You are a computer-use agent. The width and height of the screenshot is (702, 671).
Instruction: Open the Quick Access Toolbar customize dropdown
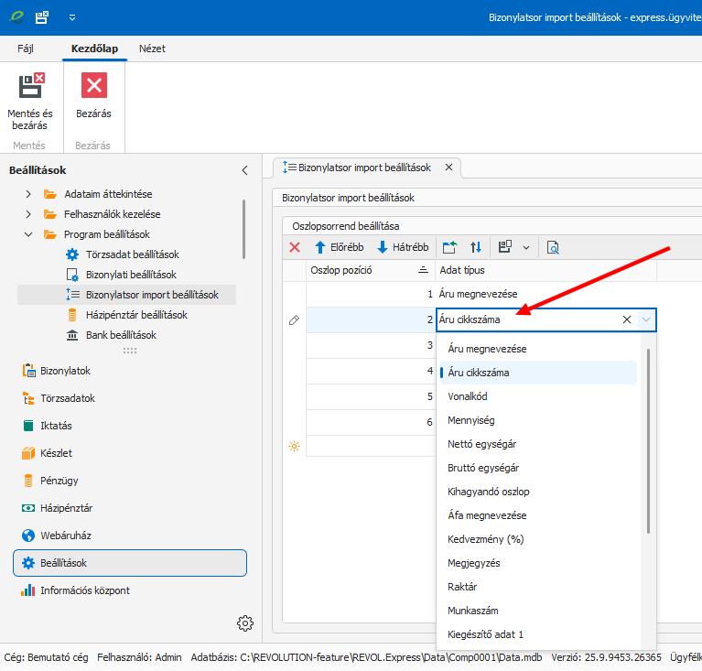tap(72, 17)
